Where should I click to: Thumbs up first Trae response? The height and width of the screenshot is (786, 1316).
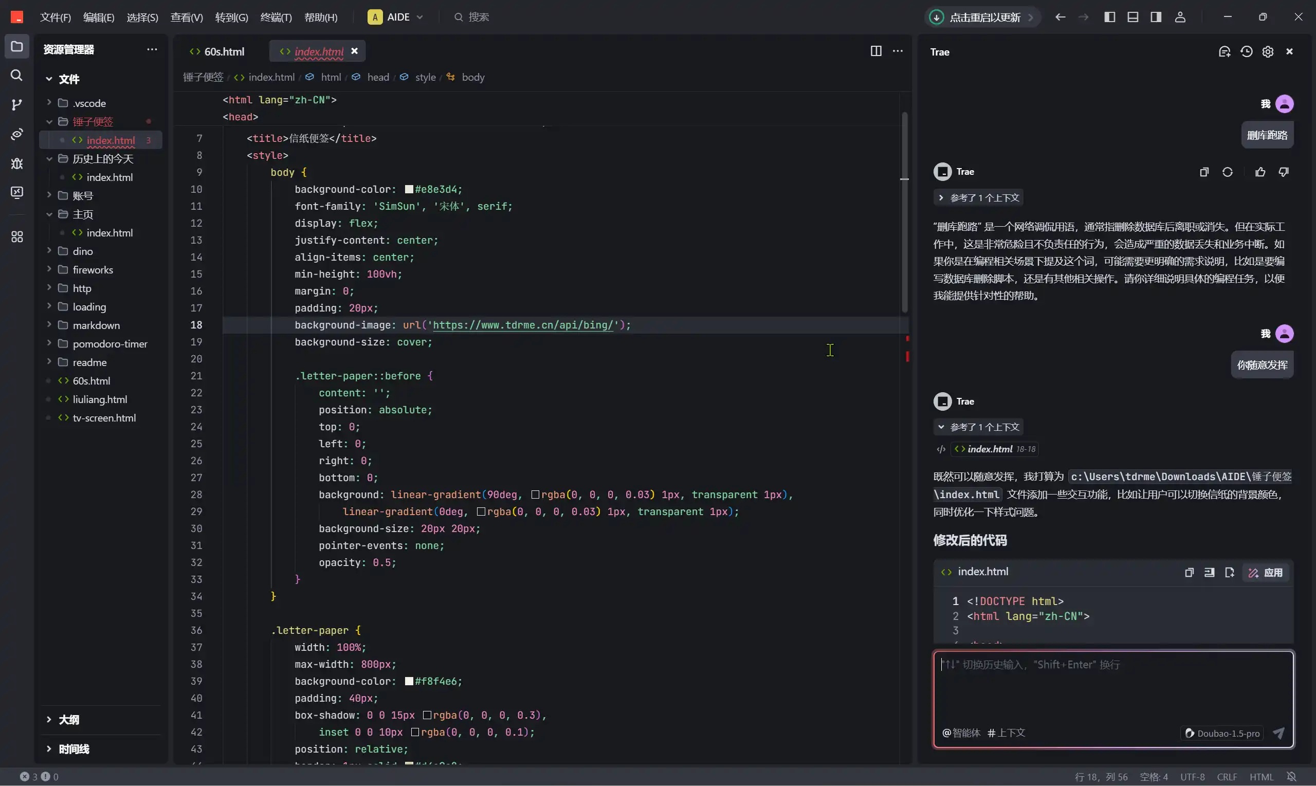click(1260, 172)
